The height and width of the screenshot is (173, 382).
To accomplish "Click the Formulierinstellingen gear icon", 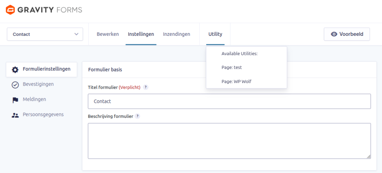I will point(15,69).
